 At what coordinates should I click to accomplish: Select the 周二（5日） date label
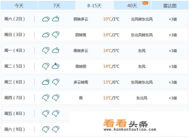point(14,66)
